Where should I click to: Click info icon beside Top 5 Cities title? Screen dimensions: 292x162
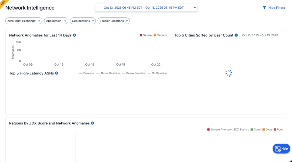[x=236, y=35]
